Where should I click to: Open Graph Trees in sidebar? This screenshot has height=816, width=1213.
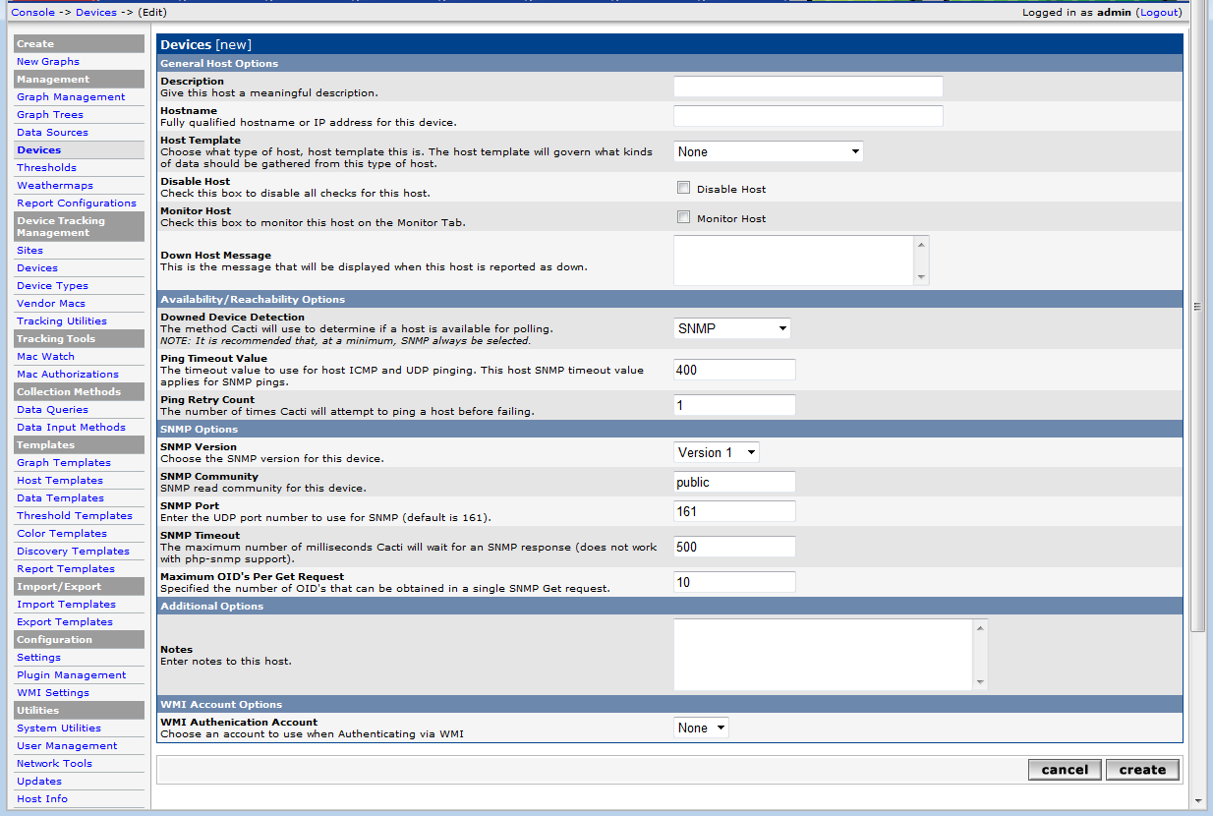[x=50, y=114]
